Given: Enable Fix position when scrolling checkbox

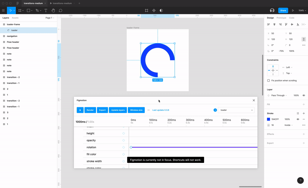Looking at the screenshot, I should click(x=268, y=81).
